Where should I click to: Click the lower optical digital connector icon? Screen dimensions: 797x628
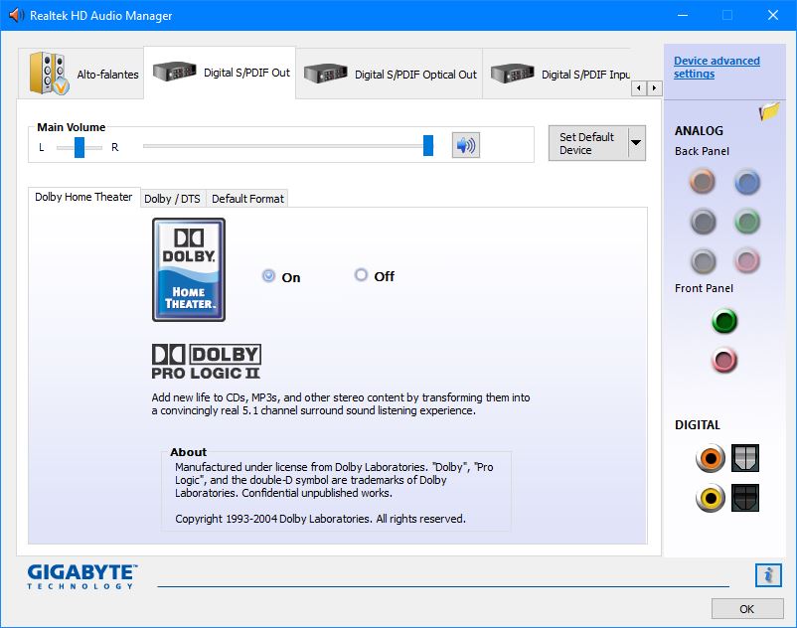coord(745,498)
